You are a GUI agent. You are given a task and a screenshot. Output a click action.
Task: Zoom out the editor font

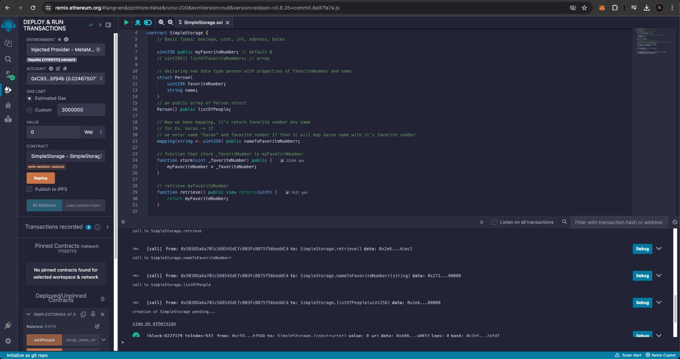(x=161, y=22)
